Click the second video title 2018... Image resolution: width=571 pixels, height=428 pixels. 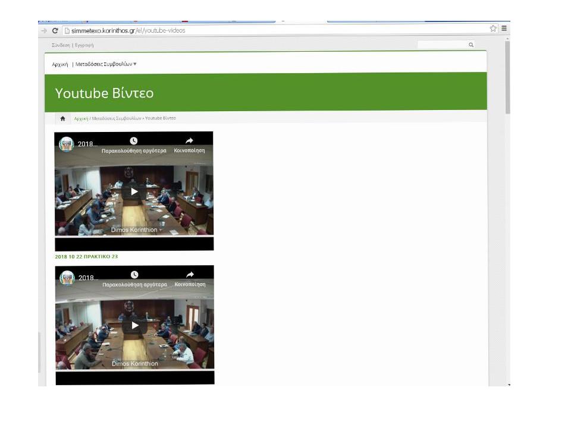click(x=88, y=278)
